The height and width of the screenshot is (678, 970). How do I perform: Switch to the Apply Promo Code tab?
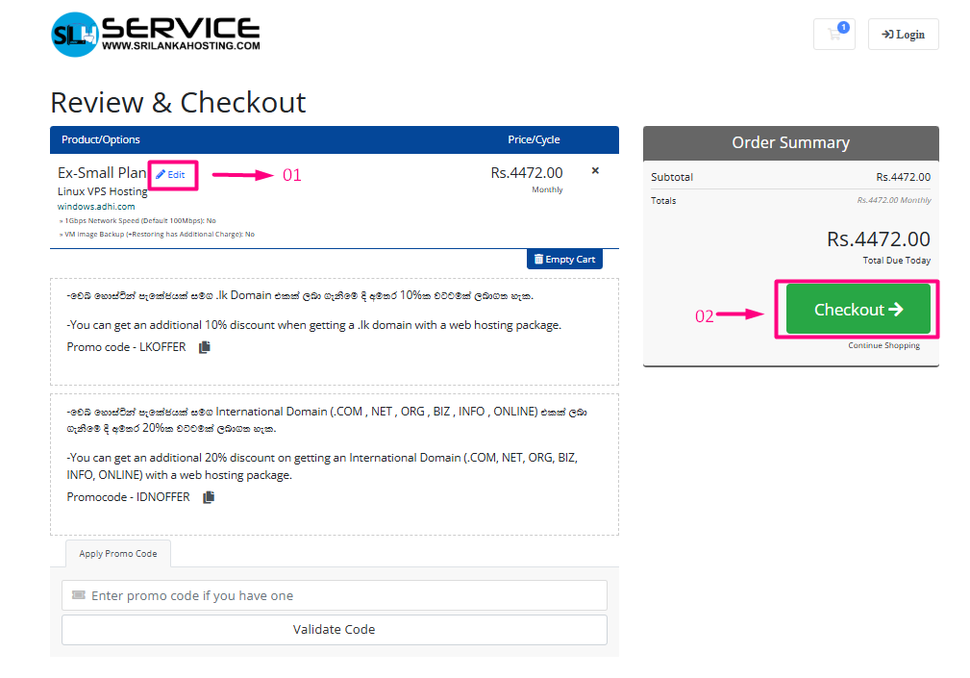tap(118, 554)
